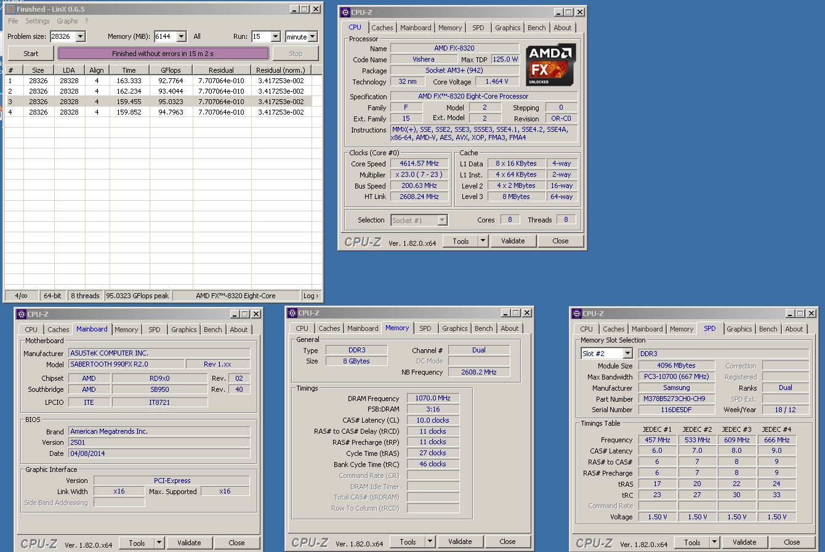Select the result row with time 159.852

[158, 112]
